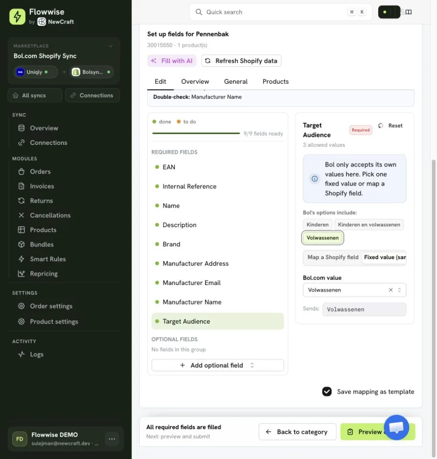Choose Kinderen en volwassenen option chip
This screenshot has width=437, height=459.
click(369, 225)
